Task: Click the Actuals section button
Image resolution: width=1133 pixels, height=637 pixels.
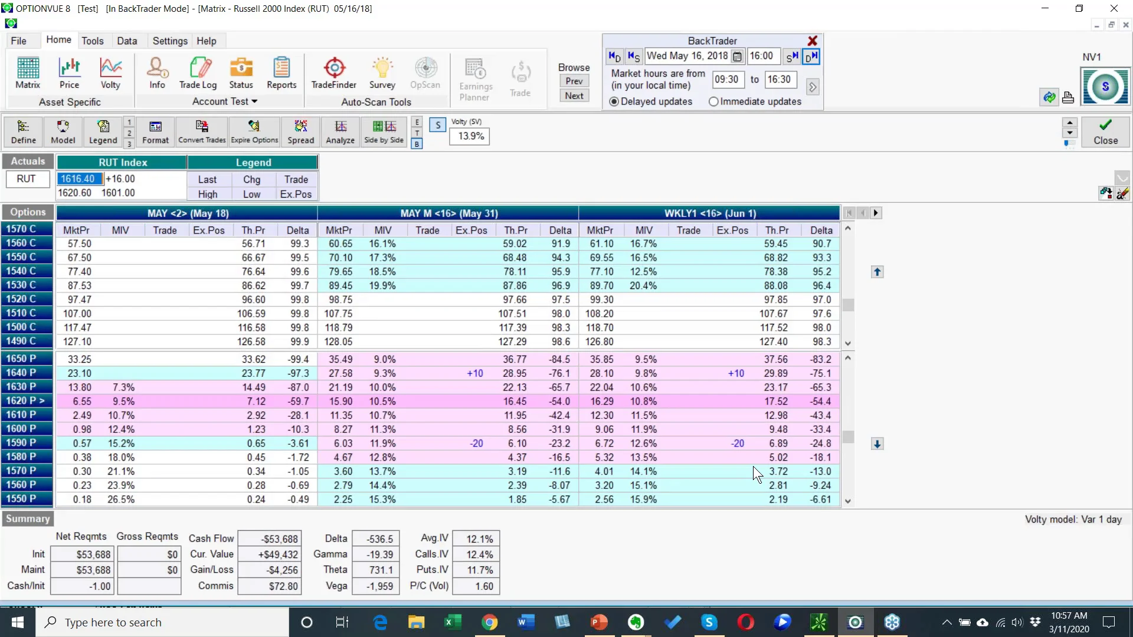Action: coord(28,162)
